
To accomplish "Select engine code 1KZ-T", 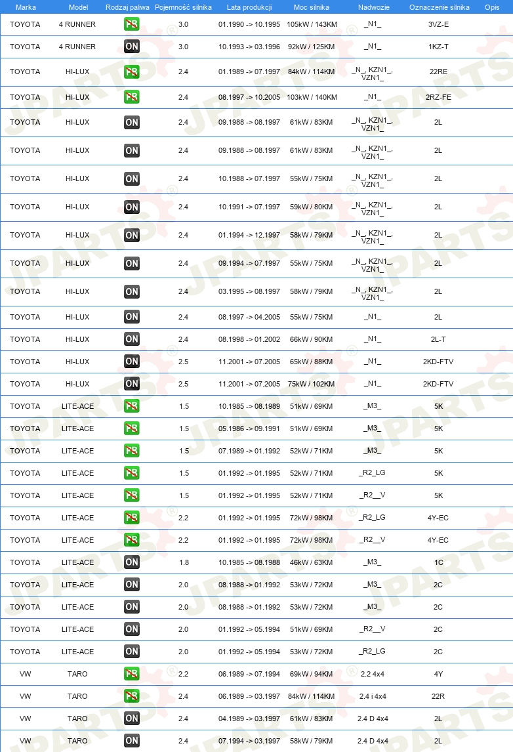I will point(438,47).
